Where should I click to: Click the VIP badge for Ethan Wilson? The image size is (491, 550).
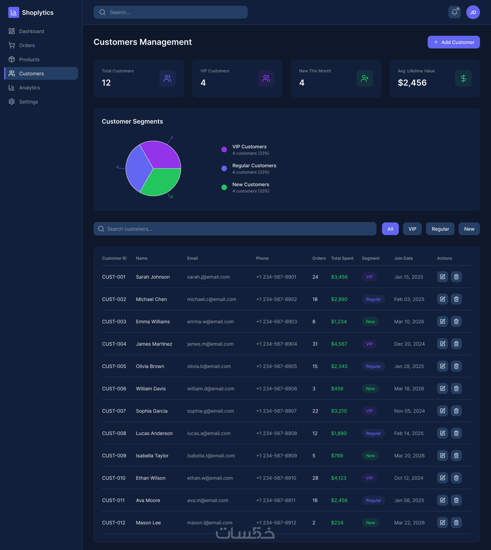coord(369,478)
